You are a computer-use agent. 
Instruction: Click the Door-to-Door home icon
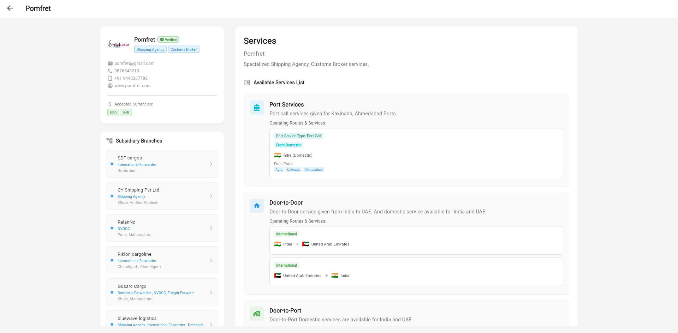coord(257,206)
